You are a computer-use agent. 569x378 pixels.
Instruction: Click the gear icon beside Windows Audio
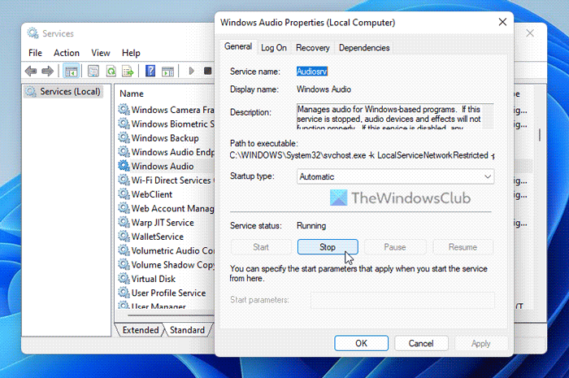(124, 166)
